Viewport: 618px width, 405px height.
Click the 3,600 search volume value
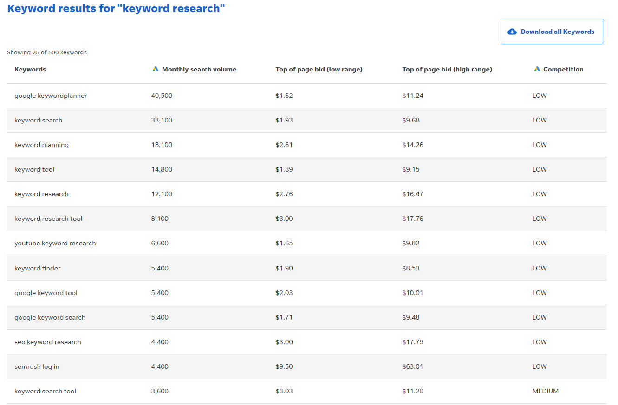coord(160,391)
